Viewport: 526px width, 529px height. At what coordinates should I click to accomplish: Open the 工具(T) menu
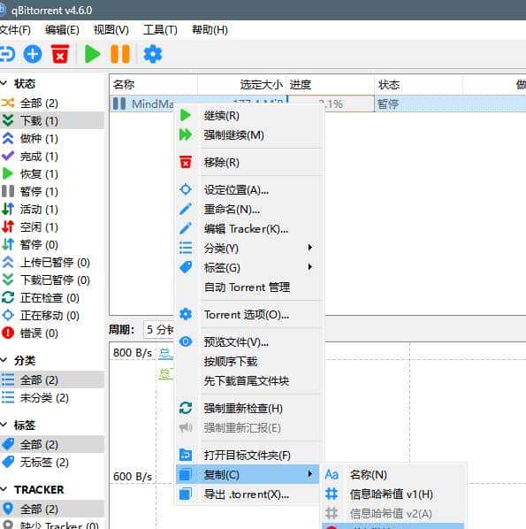click(160, 30)
